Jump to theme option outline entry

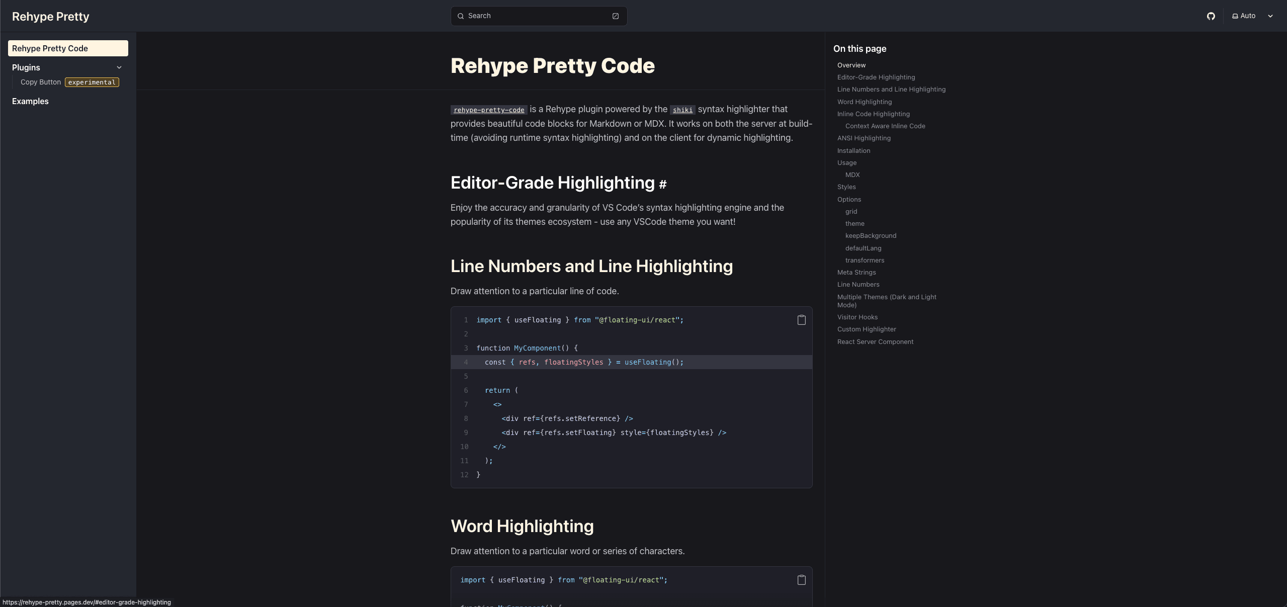854,223
